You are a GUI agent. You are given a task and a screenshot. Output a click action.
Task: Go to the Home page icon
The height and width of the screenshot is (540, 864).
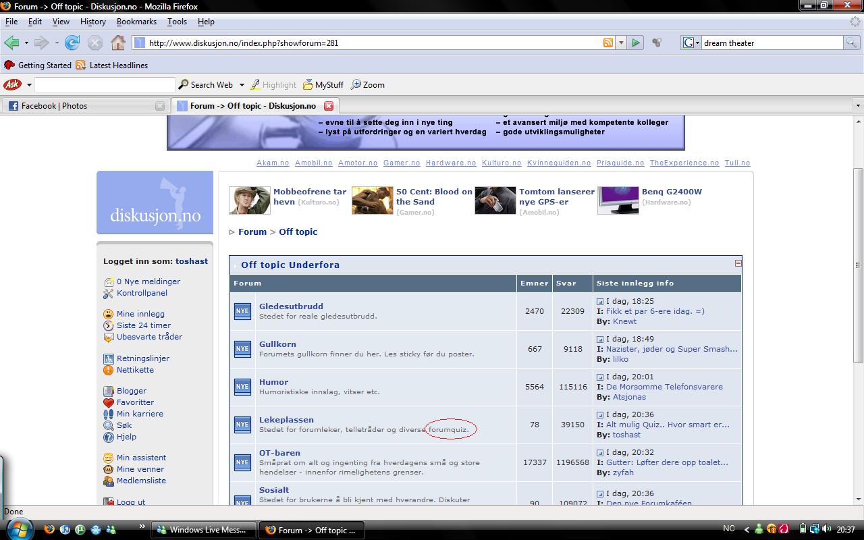(118, 43)
